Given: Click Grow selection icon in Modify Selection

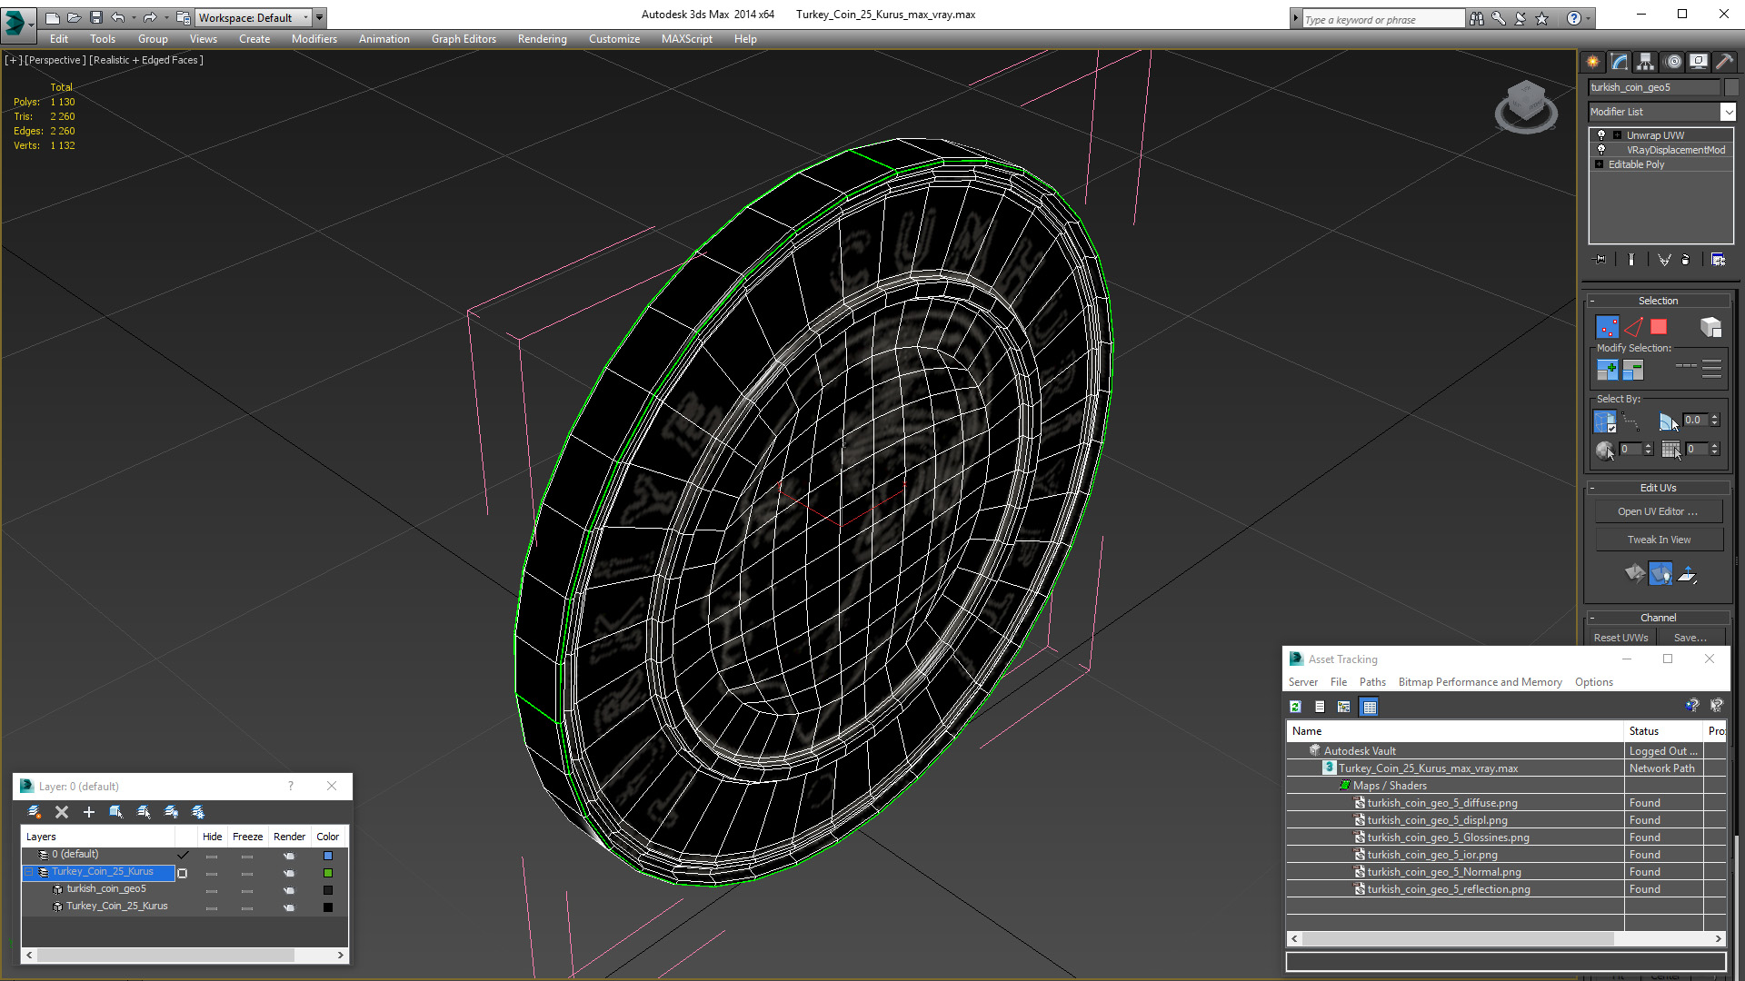Looking at the screenshot, I should 1607,370.
